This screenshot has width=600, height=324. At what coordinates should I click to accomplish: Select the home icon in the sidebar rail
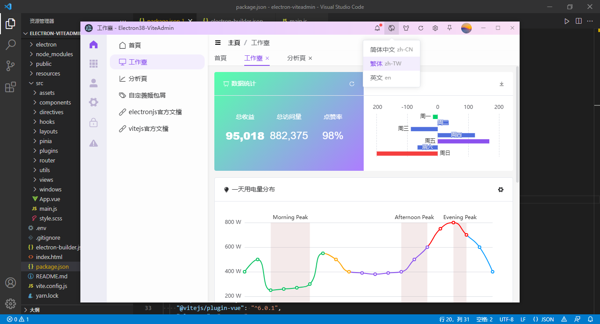(93, 44)
